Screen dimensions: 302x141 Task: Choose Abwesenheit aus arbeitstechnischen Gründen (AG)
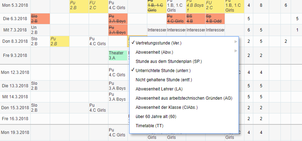pos(184,98)
